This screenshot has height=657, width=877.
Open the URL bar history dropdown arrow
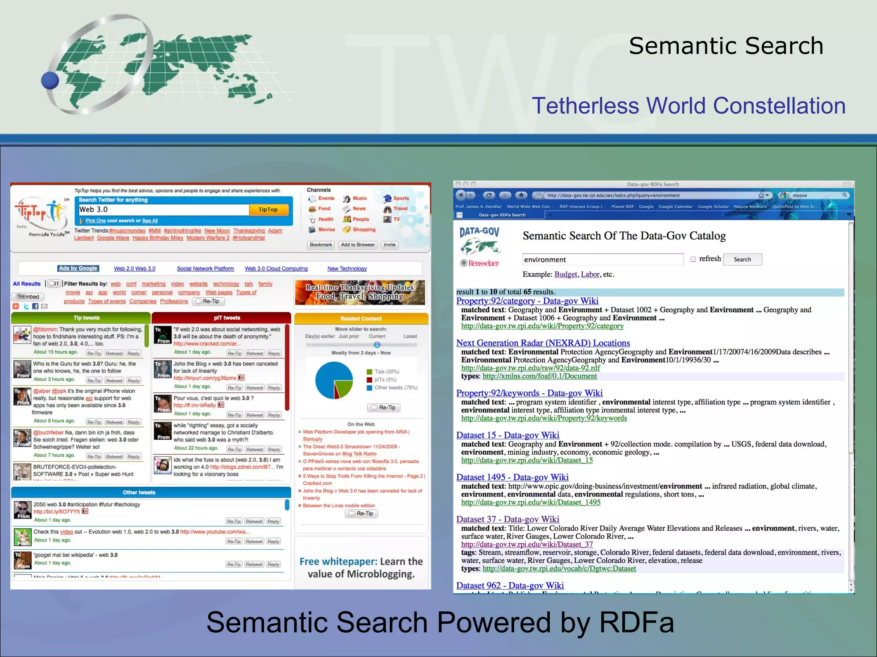pyautogui.click(x=767, y=195)
